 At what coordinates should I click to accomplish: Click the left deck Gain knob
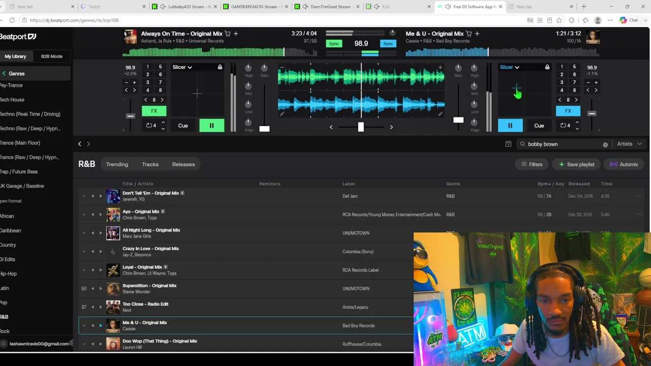pos(264,68)
